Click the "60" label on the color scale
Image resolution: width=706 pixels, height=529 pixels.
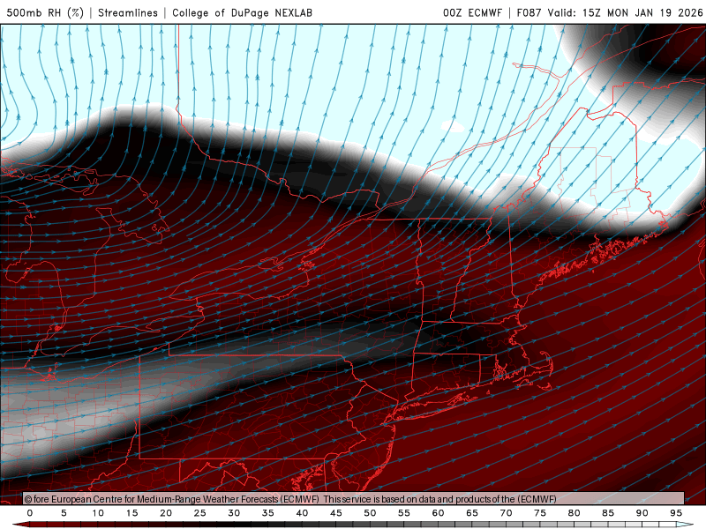[x=438, y=513]
